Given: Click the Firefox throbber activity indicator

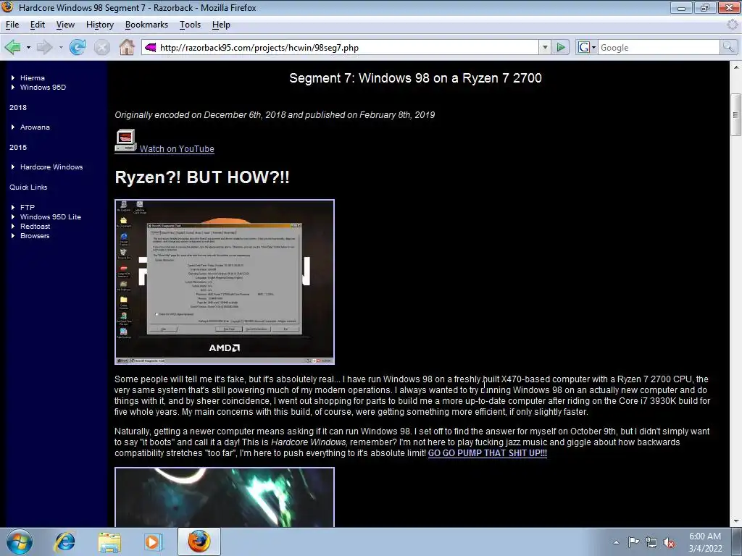Looking at the screenshot, I should [x=733, y=25].
